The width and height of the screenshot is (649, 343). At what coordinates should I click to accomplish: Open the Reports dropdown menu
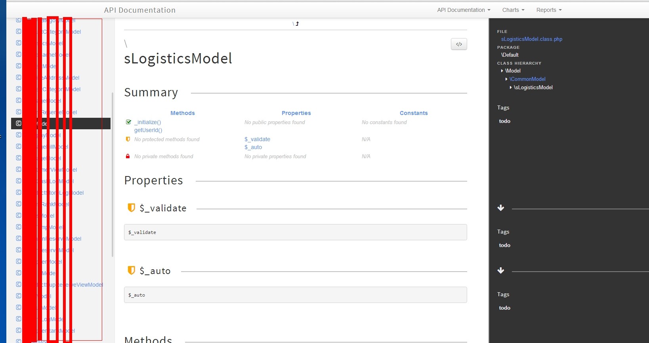pos(549,10)
